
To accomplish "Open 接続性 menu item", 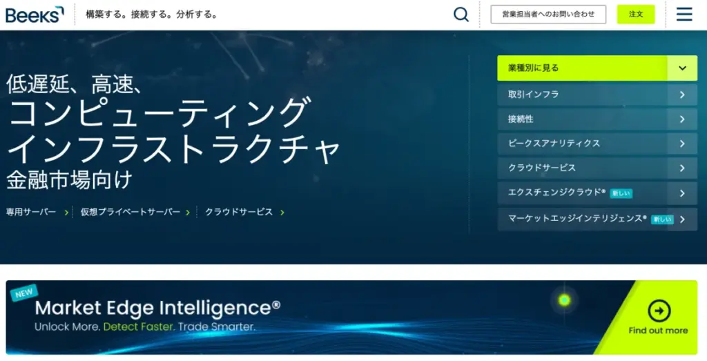I will pos(597,119).
